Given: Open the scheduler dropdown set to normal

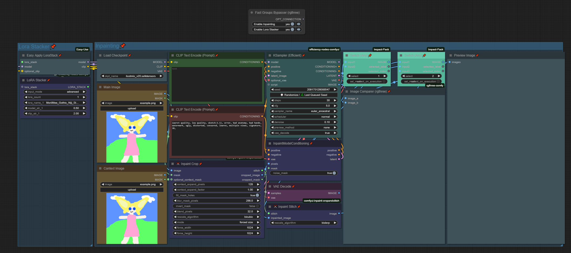Looking at the screenshot, I should (303, 117).
